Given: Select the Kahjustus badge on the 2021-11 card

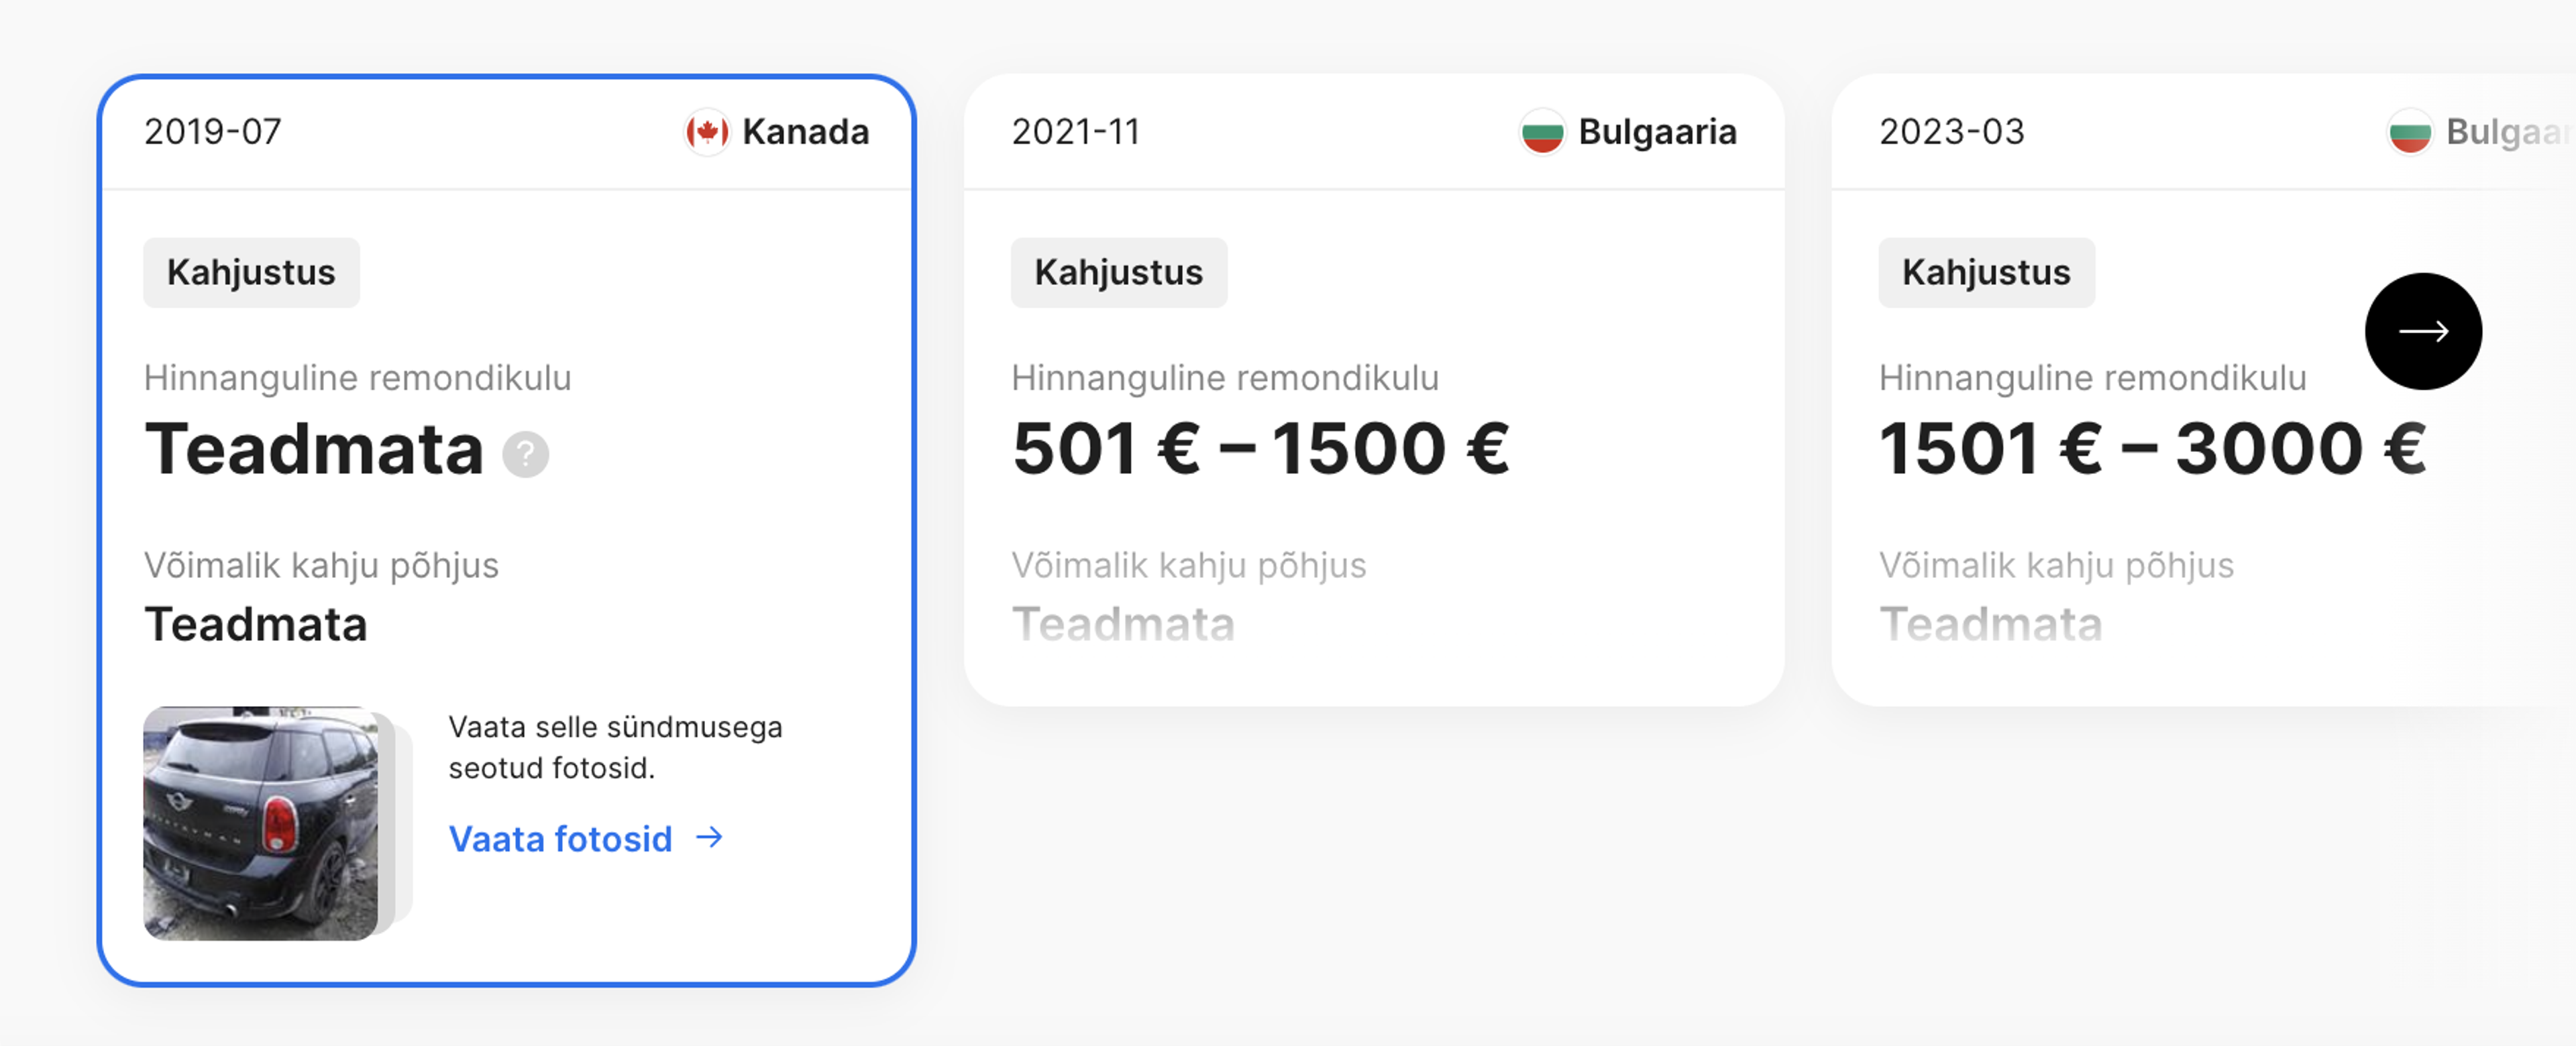Looking at the screenshot, I should (1119, 272).
